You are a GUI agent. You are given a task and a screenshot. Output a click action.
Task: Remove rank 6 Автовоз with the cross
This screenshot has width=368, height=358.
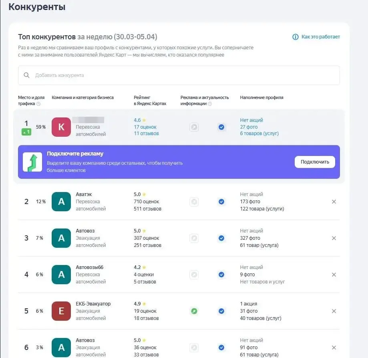tap(334, 348)
